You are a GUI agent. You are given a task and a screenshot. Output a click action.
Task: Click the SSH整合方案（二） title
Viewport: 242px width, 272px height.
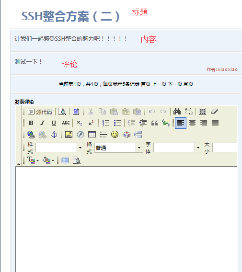coord(70,16)
